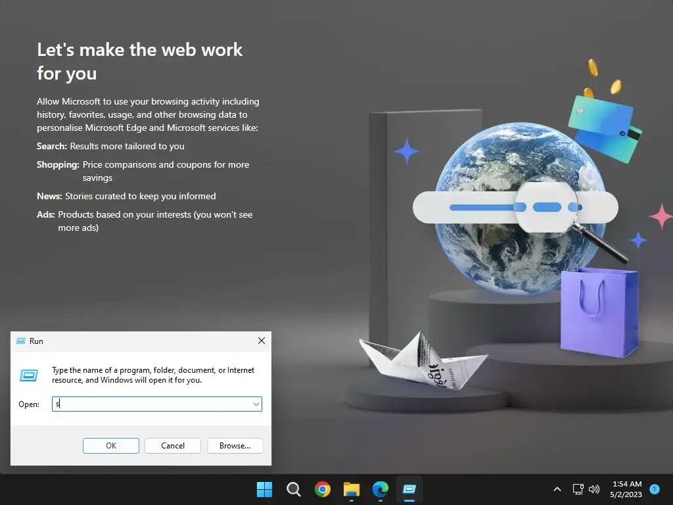Show hidden system tray icons
This screenshot has width=673, height=505.
pos(557,489)
